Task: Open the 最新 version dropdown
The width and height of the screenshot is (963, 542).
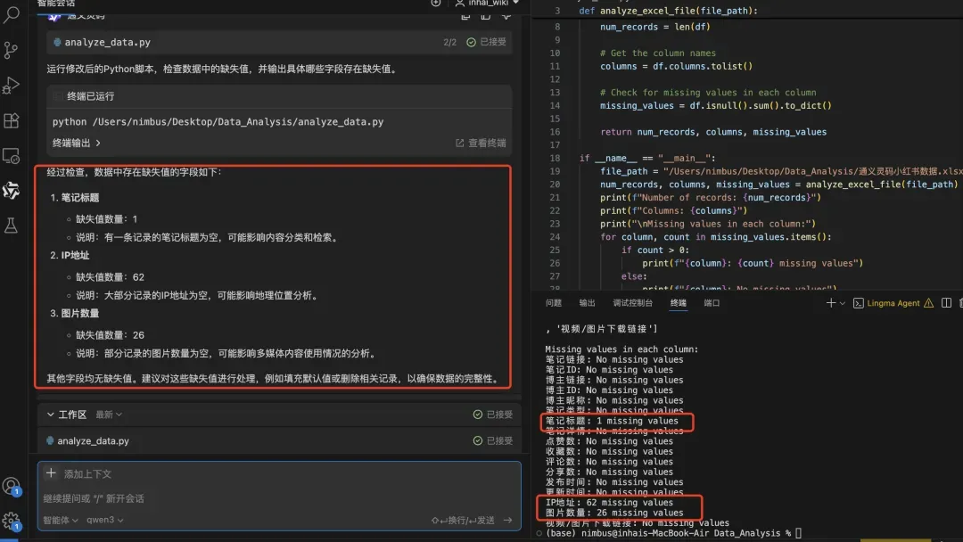Action: click(x=109, y=415)
